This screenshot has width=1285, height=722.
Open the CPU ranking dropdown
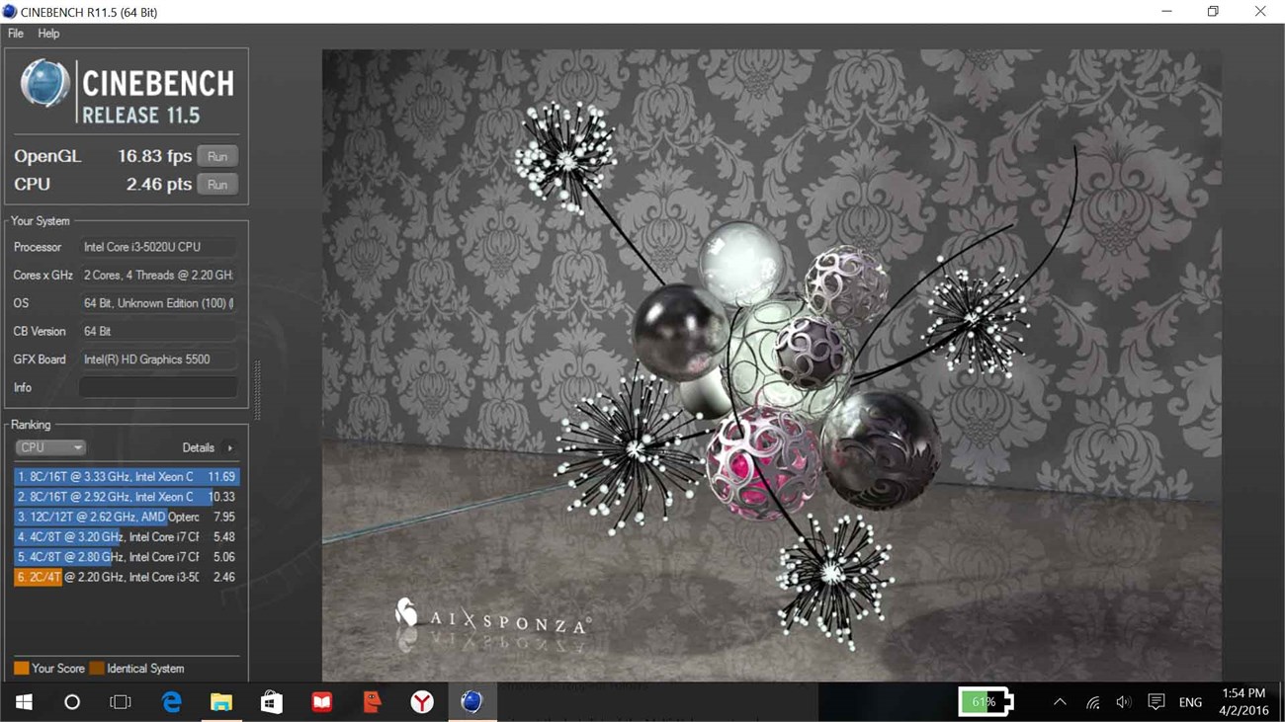coord(50,447)
